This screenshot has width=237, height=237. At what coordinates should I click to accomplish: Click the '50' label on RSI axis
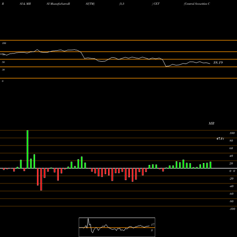point(3,62)
